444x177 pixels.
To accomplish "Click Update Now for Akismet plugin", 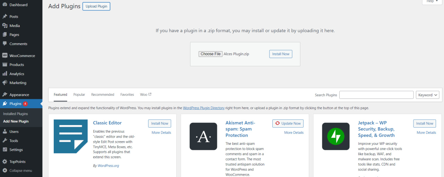I will point(288,123).
